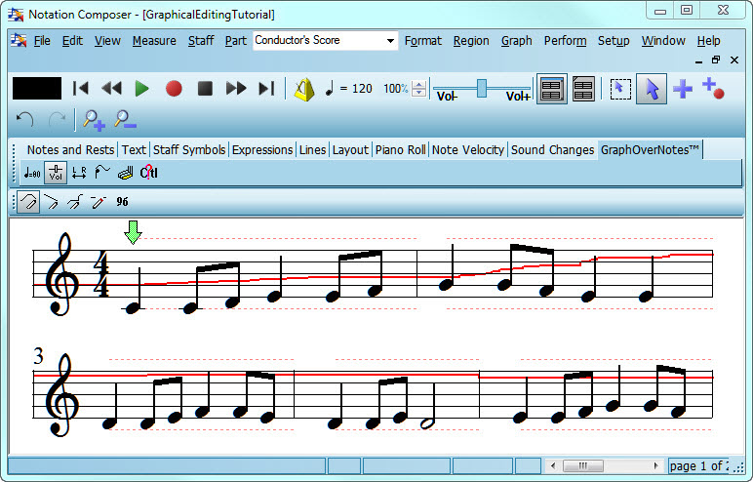Click the horizontal scrollbar thumb
This screenshot has height=482, width=753.
coord(584,465)
